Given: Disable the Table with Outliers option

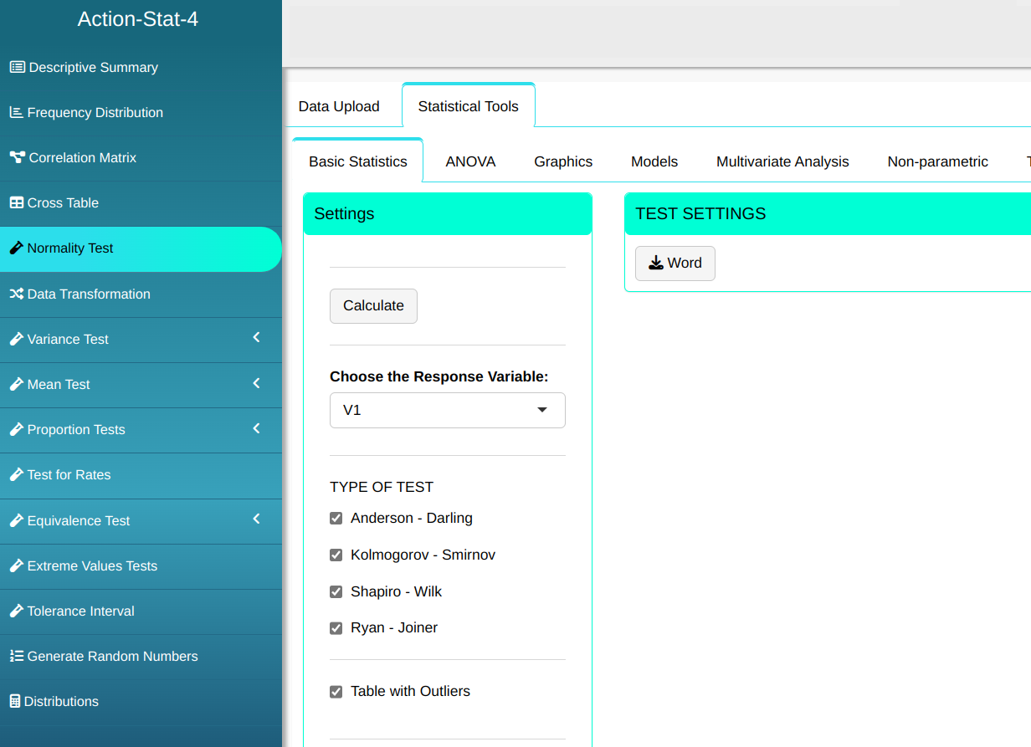Looking at the screenshot, I should pyautogui.click(x=336, y=692).
